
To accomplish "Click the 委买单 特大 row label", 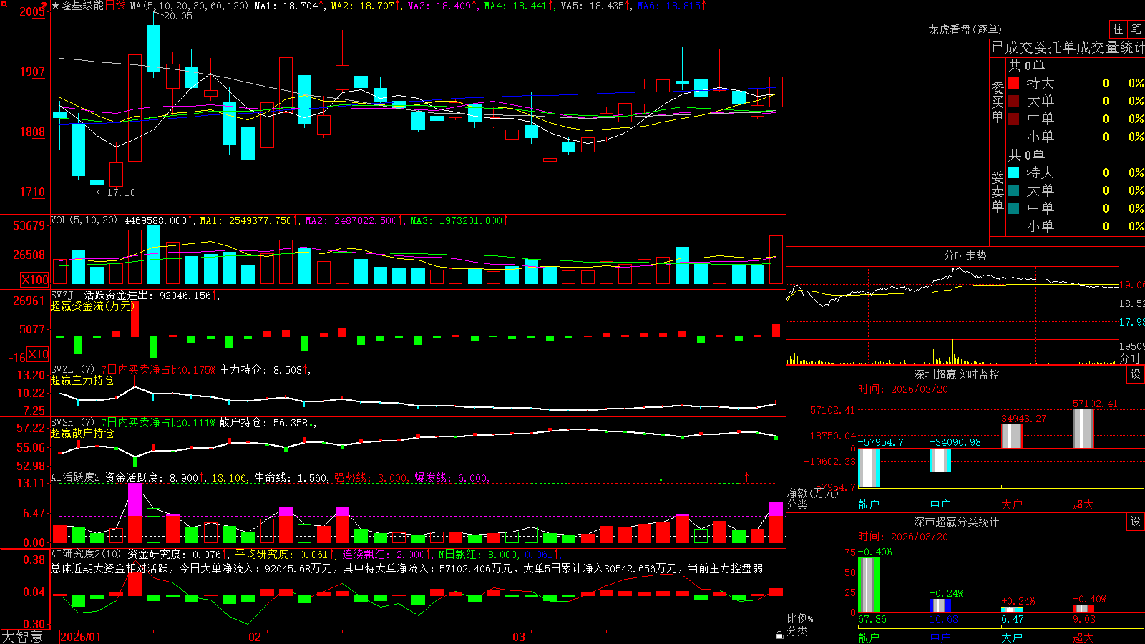I will pos(1041,83).
